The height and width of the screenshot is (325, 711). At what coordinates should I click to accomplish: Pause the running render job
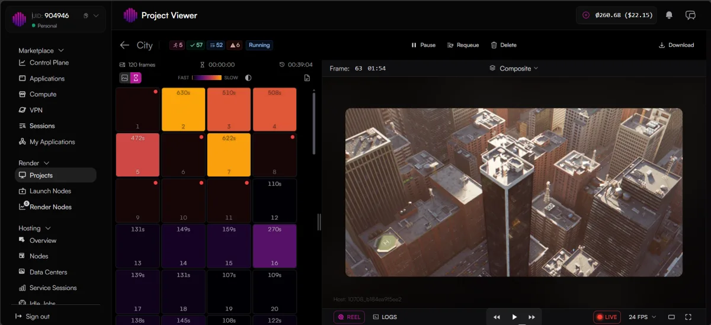pos(423,45)
